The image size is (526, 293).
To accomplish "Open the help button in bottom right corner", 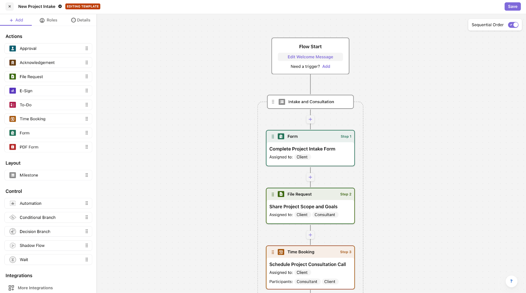I will point(511,281).
